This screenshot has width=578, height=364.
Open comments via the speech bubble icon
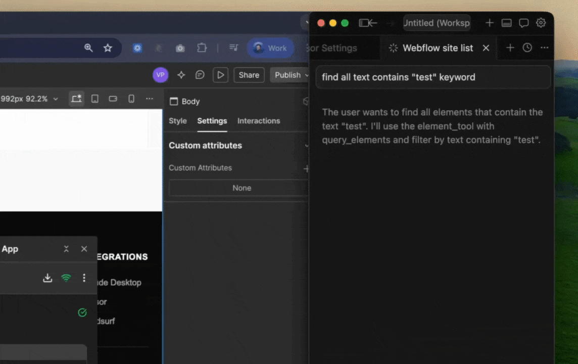point(200,75)
